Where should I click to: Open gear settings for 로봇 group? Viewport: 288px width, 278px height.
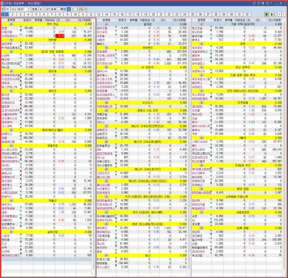click(202, 44)
